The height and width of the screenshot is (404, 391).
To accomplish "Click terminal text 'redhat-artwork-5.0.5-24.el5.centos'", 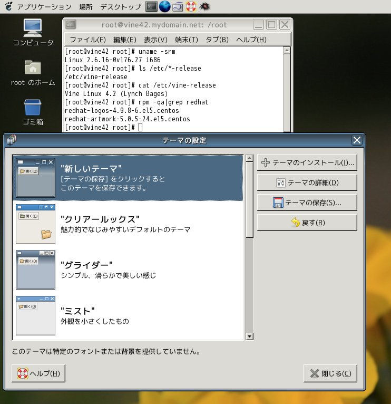I will [x=127, y=119].
